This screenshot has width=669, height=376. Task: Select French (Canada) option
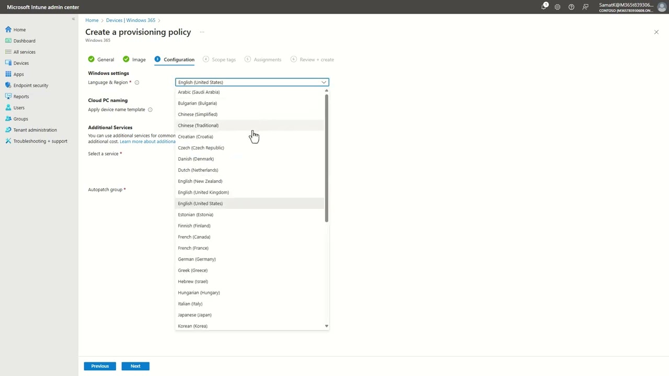pos(250,237)
